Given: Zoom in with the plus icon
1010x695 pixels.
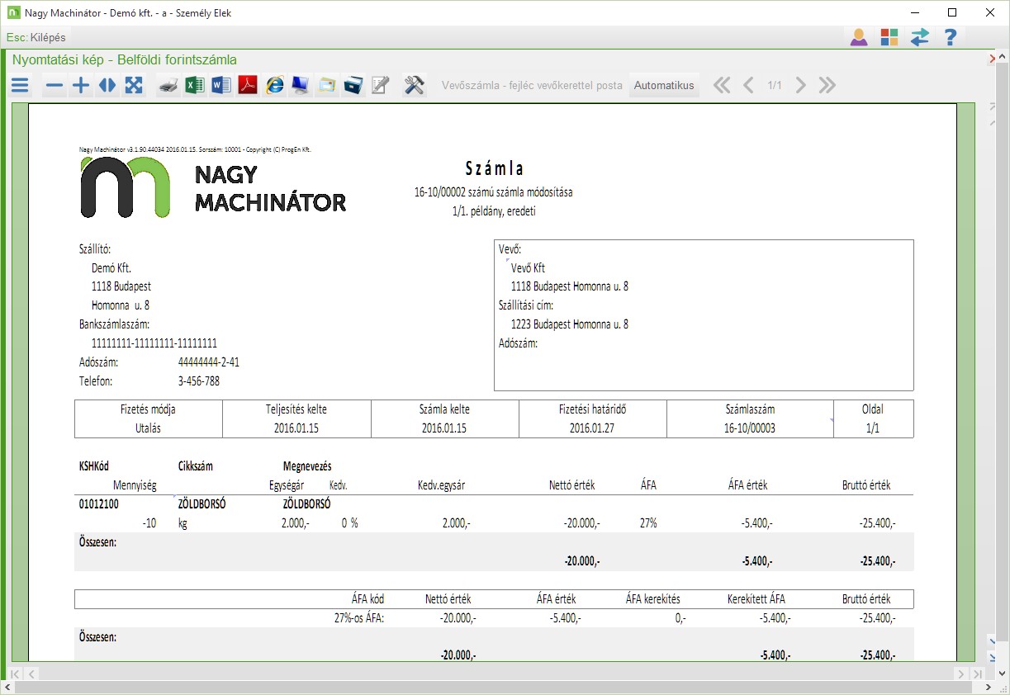Looking at the screenshot, I should (81, 86).
